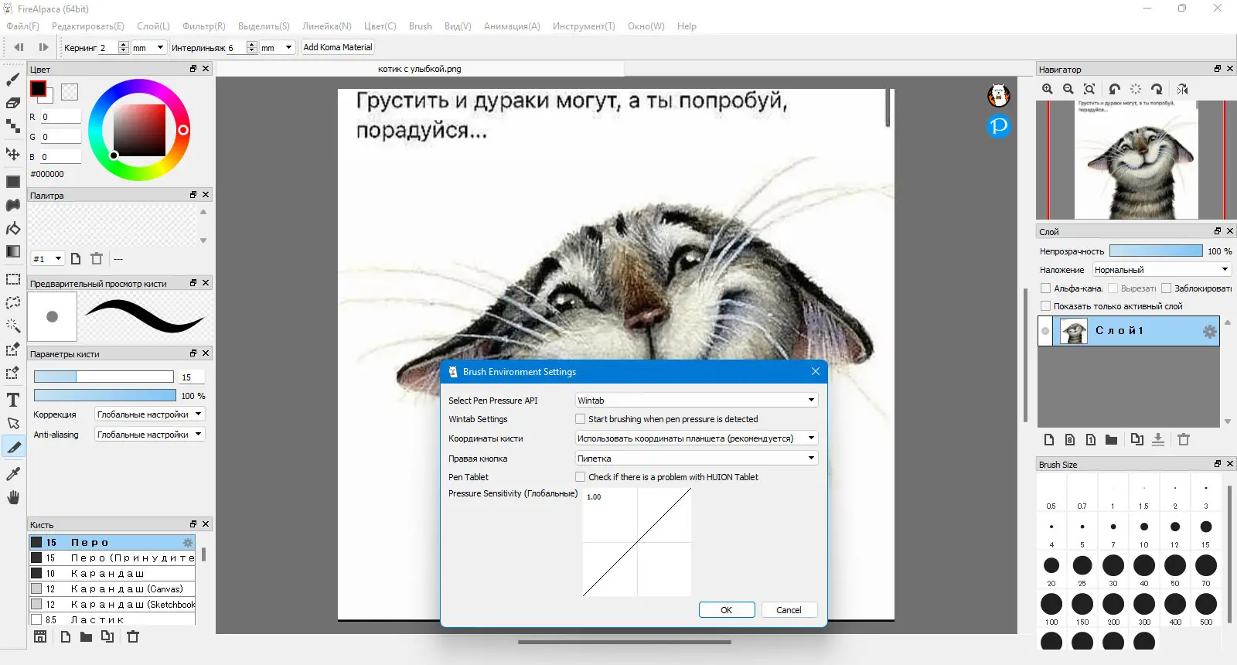This screenshot has height=665, width=1237.
Task: Select the Eraser tool in left toolbar
Action: [13, 103]
